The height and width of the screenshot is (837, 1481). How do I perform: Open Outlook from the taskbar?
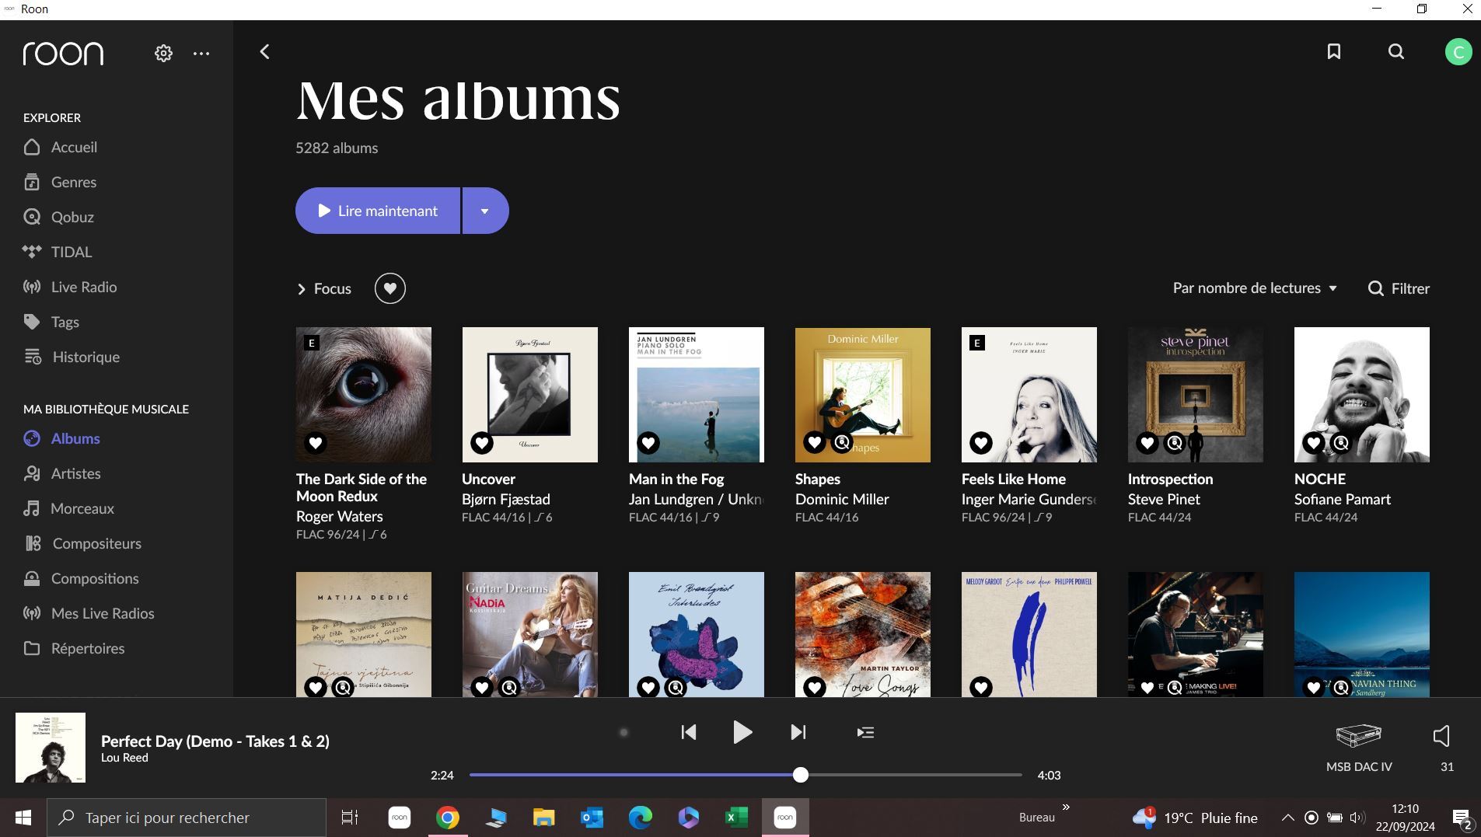pos(592,818)
